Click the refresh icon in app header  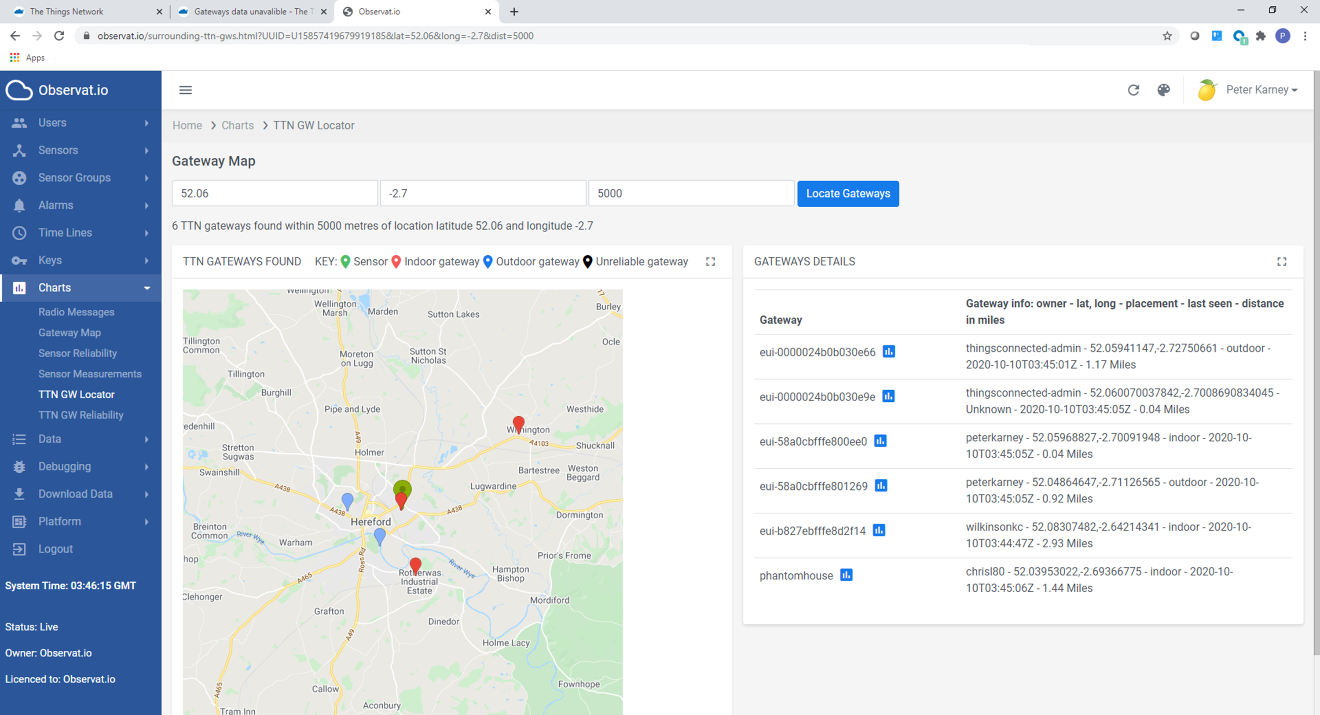tap(1133, 90)
